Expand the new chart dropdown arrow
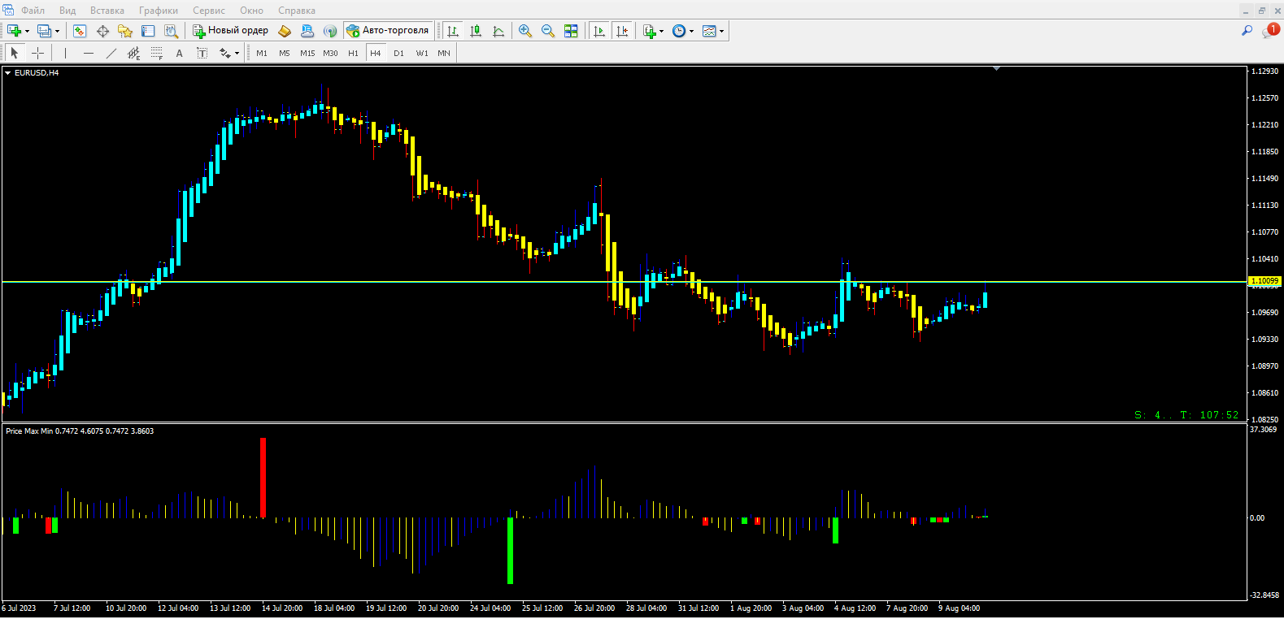Viewport: 1284px width, 619px height. click(28, 32)
